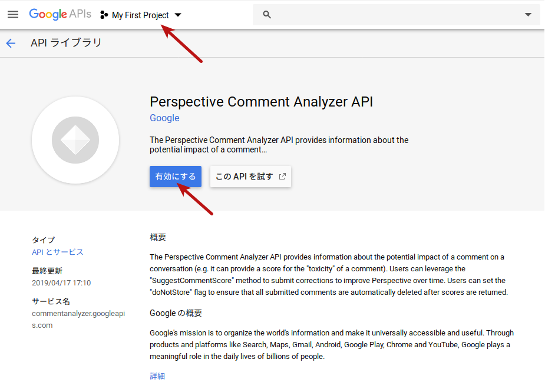
Task: Expand the search bar dropdown arrow
Action: [528, 15]
